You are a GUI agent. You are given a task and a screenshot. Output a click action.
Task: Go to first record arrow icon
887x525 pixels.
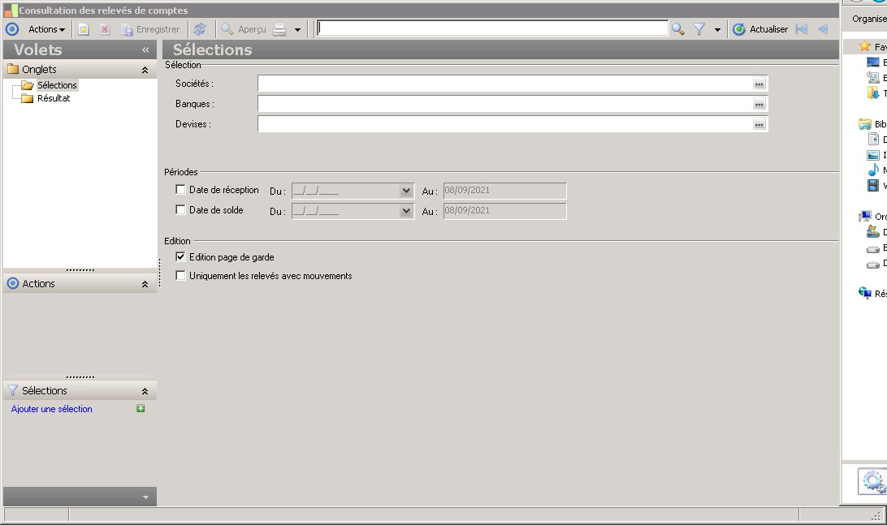802,29
